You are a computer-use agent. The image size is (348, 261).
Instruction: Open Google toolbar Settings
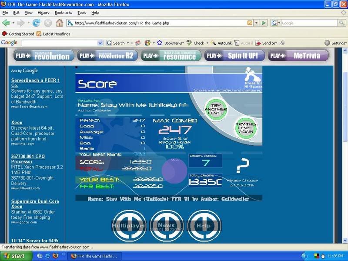coord(335,43)
